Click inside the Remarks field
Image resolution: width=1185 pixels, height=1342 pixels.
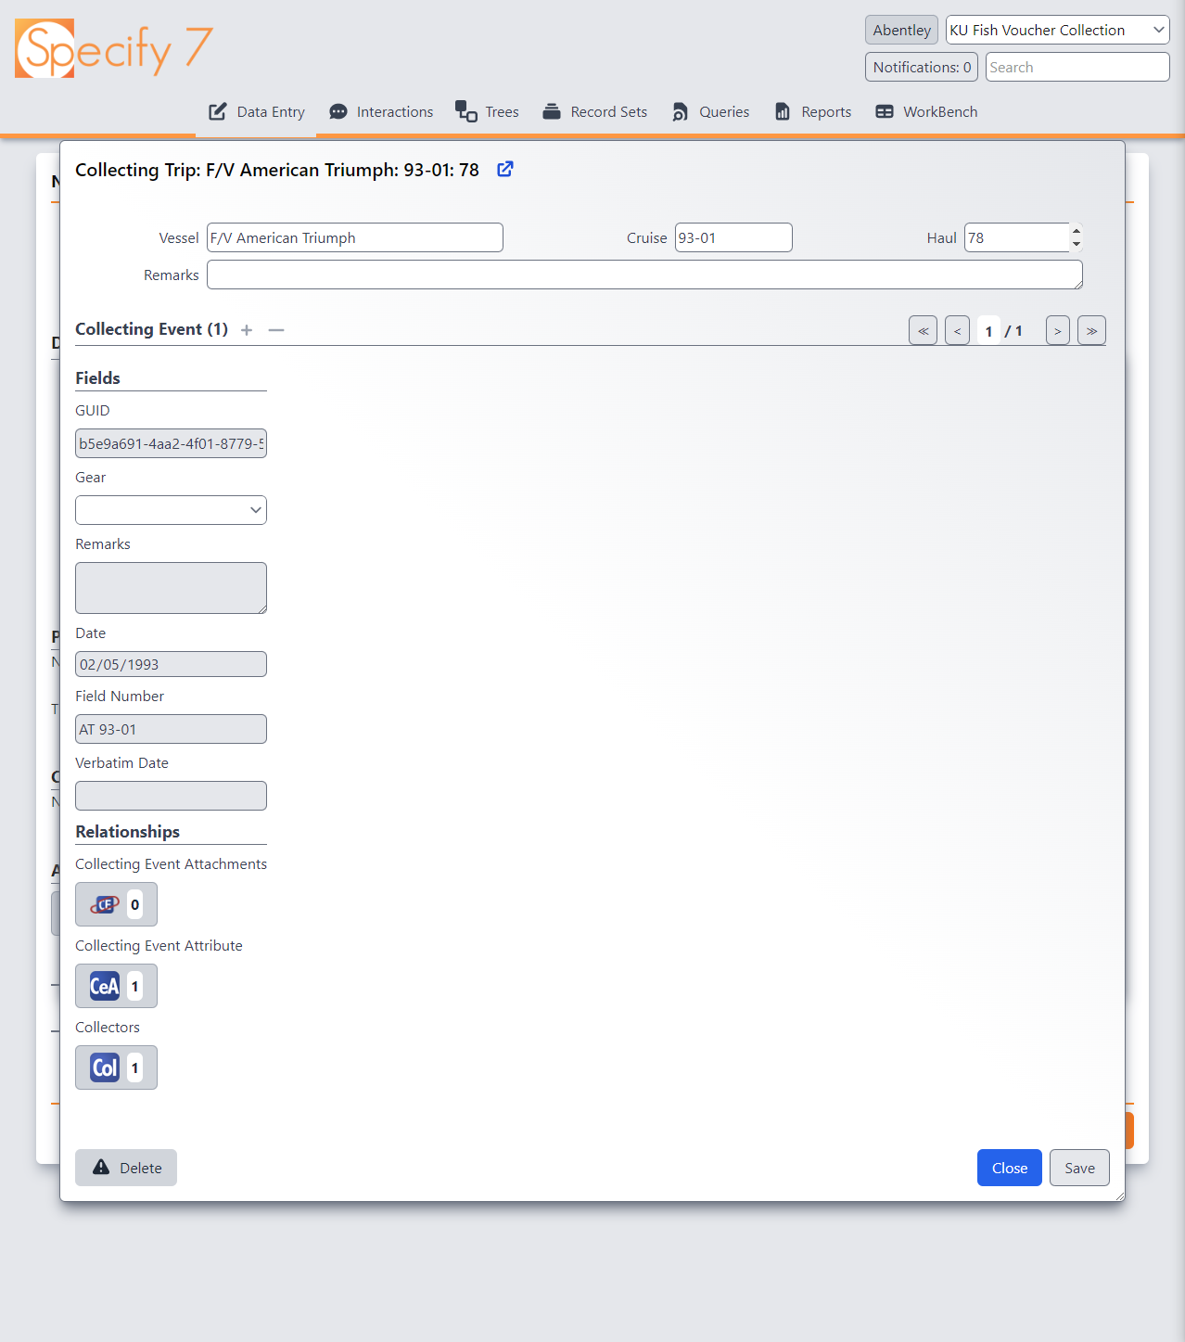click(x=643, y=275)
